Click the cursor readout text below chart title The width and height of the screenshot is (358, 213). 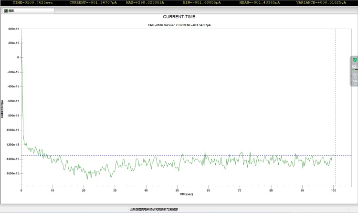(x=179, y=24)
